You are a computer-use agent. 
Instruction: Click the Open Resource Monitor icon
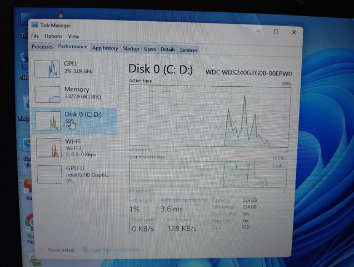click(84, 250)
